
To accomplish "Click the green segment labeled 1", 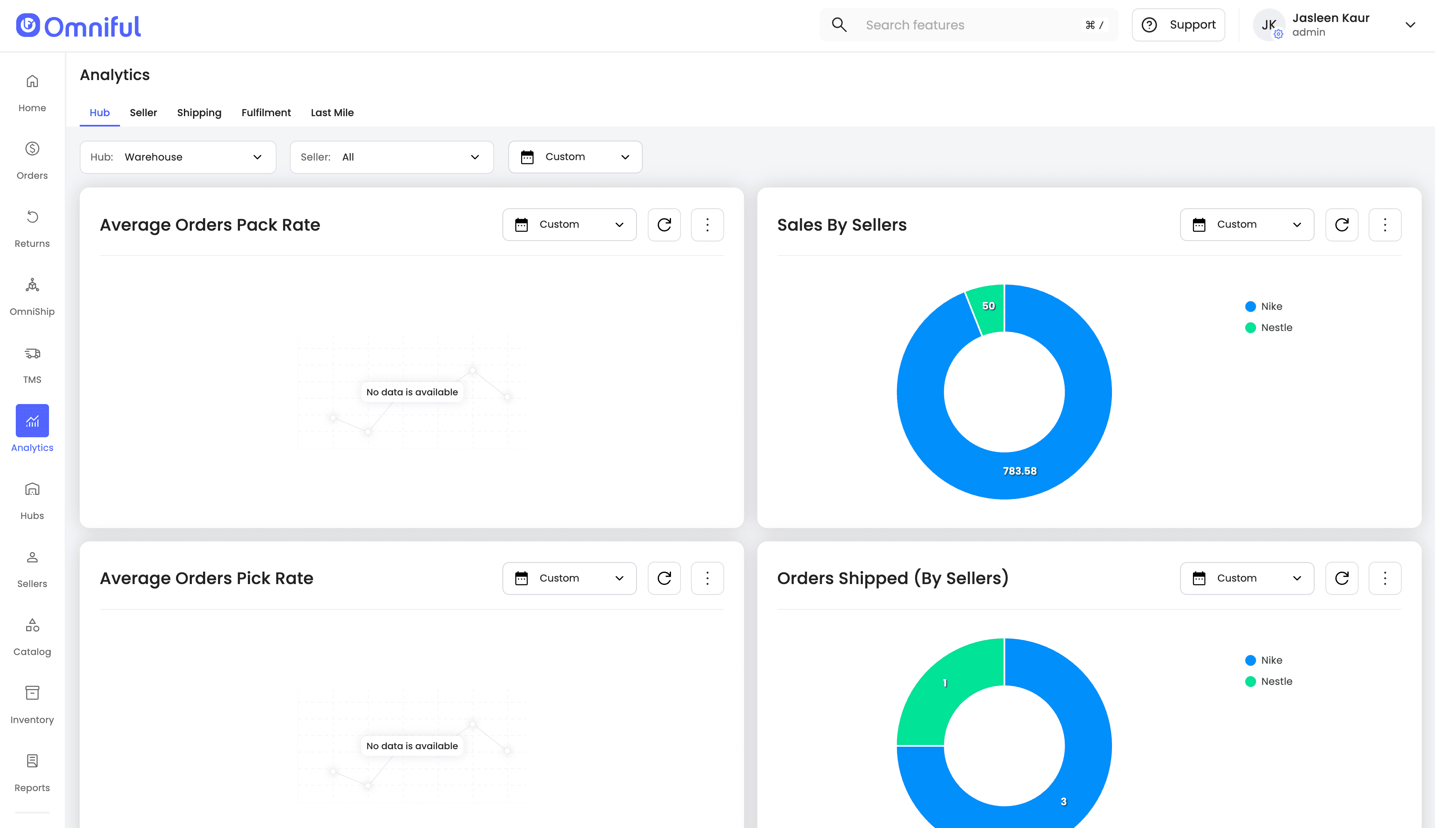I will click(945, 683).
